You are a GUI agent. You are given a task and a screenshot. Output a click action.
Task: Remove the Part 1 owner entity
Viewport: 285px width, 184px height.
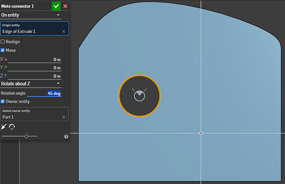point(64,117)
